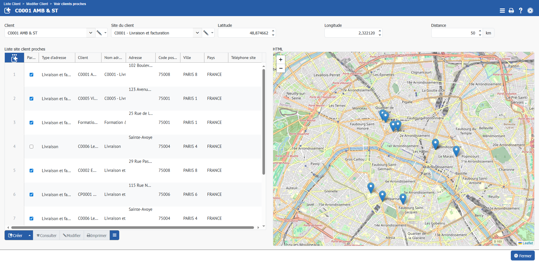Uncheck the checkbox for row 1 C0001
Screen dimensions: 539x261
point(32,75)
